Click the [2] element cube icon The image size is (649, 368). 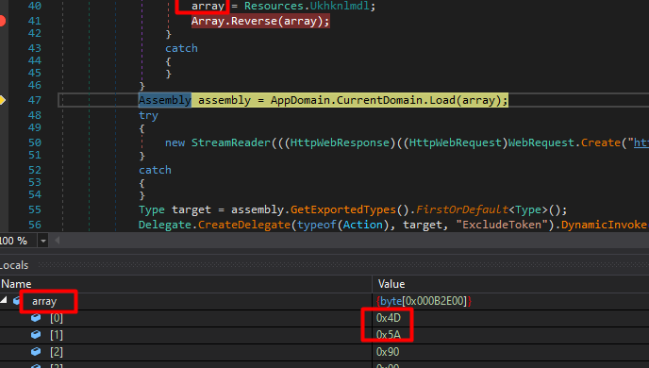(36, 351)
